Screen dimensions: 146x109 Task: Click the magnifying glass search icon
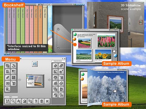(13, 101)
